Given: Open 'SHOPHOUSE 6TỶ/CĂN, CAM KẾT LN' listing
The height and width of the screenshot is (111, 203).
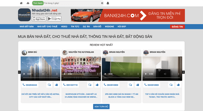Looking at the screenshot, I should tap(81, 95).
